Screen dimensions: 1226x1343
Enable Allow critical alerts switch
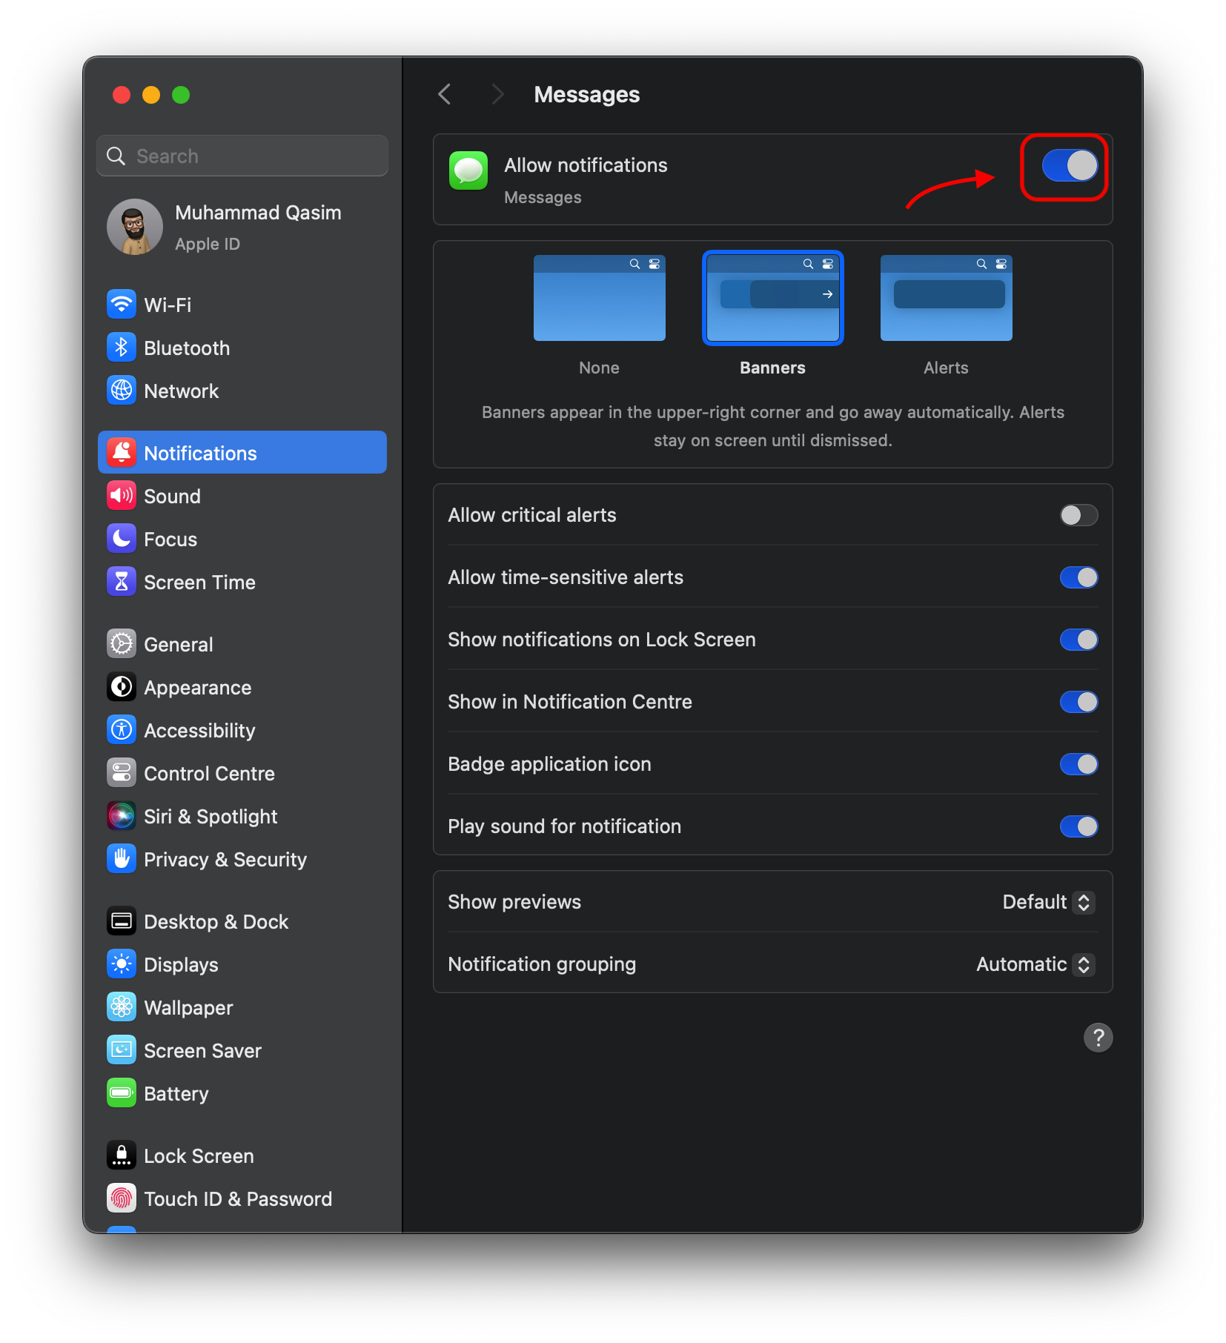1079,515
